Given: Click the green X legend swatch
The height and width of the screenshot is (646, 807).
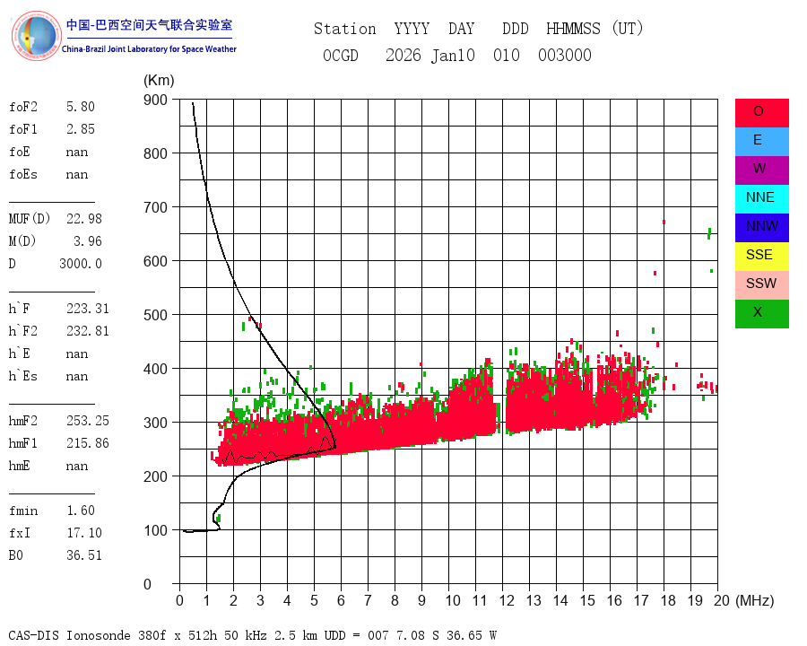Looking at the screenshot, I should pos(761,314).
